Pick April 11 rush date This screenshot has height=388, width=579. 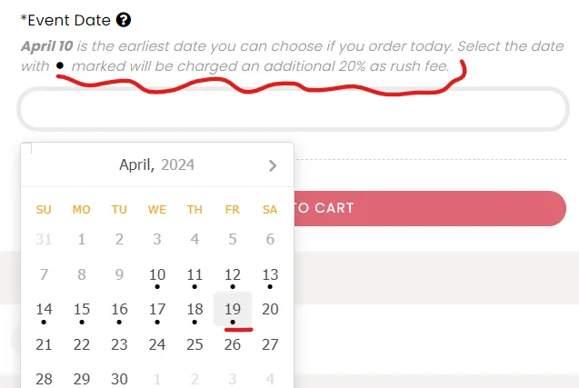pos(195,275)
